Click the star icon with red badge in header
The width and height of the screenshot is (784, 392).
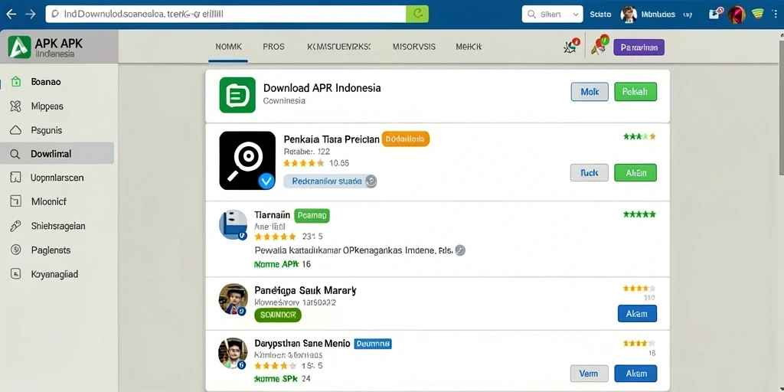tap(571, 47)
